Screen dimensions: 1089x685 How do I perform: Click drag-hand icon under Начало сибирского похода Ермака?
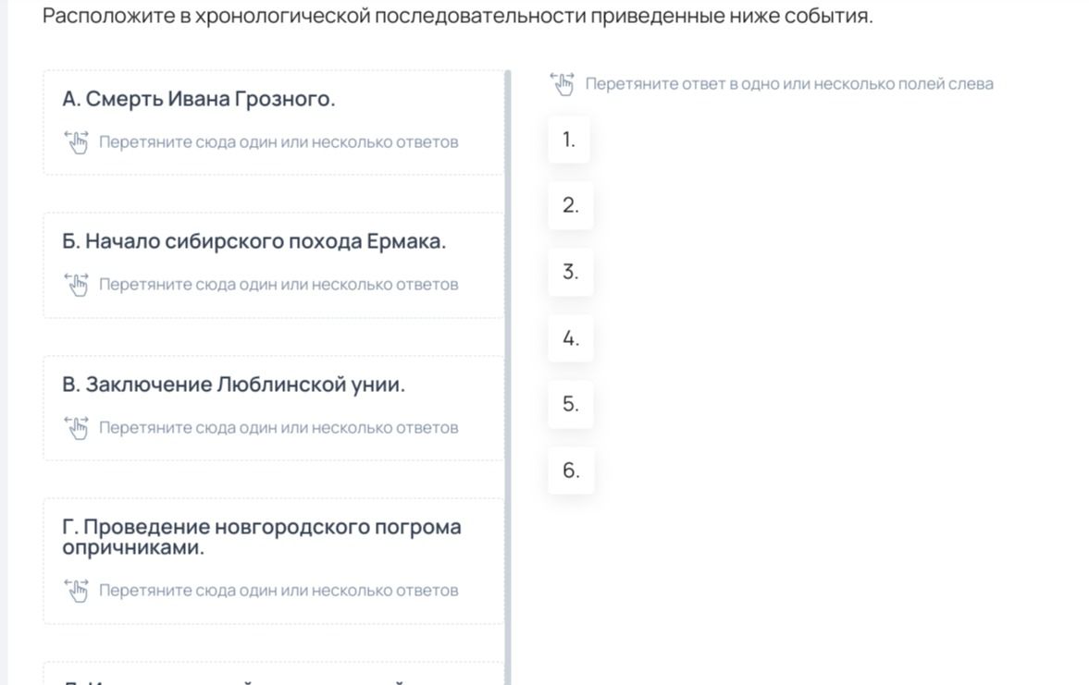click(77, 284)
